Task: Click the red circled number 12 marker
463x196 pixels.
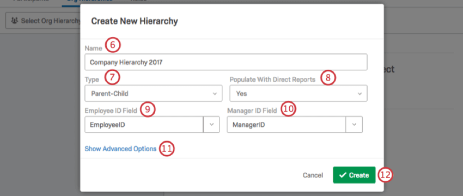Action: pos(385,175)
